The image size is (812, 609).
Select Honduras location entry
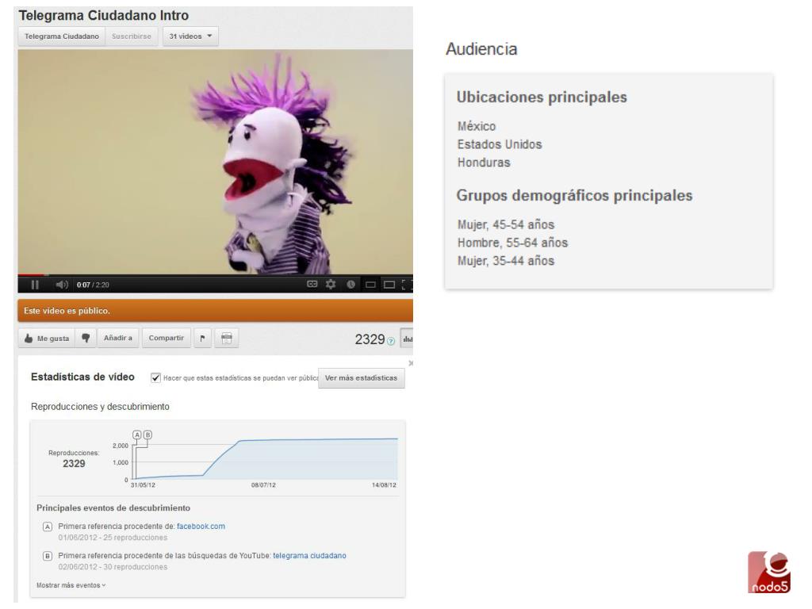pos(484,163)
